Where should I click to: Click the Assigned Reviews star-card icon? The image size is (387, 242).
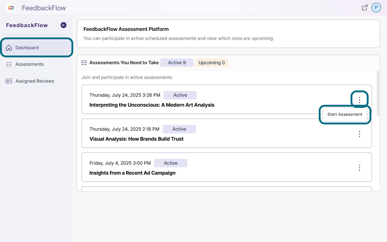click(x=9, y=81)
